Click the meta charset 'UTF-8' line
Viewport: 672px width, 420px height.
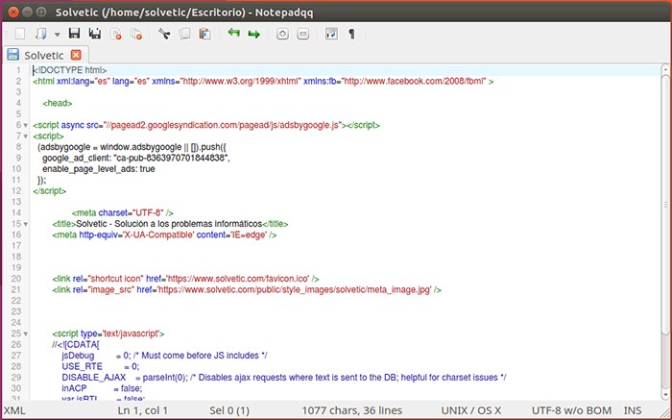(x=123, y=212)
